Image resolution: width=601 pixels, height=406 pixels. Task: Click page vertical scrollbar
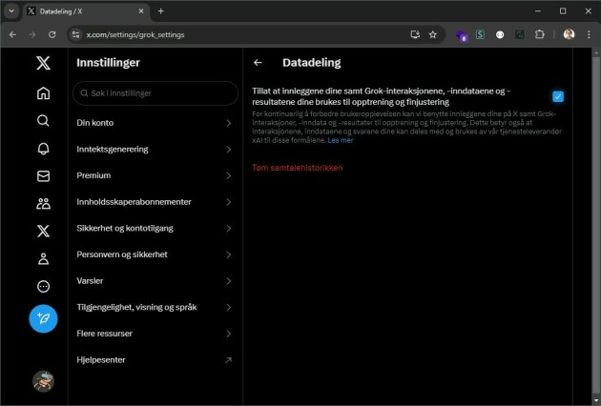point(596,226)
